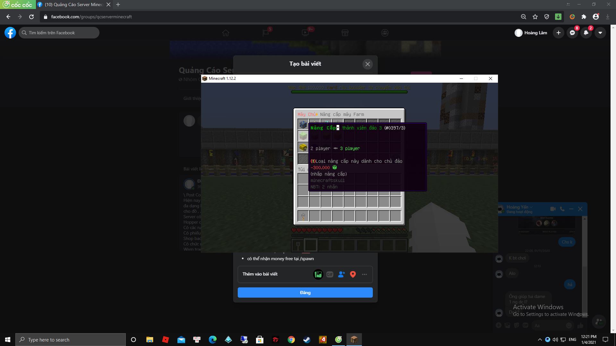This screenshot has width=616, height=346.
Task: Expand Hoàng Yến chat name chevron
Action: (x=531, y=207)
